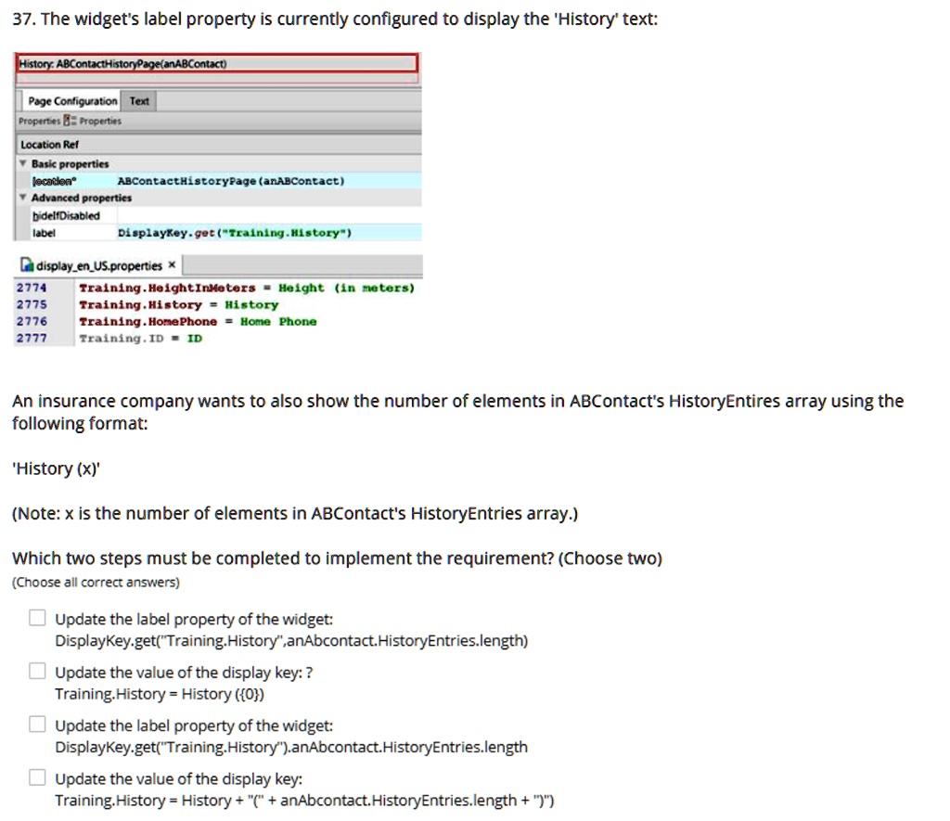
Task: Switch to the Text tab
Action: point(139,100)
